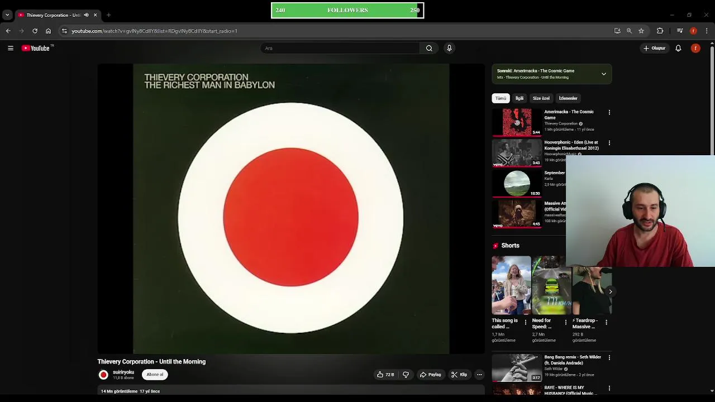Click the Oluştur create button
This screenshot has height=402, width=715.
coord(654,48)
